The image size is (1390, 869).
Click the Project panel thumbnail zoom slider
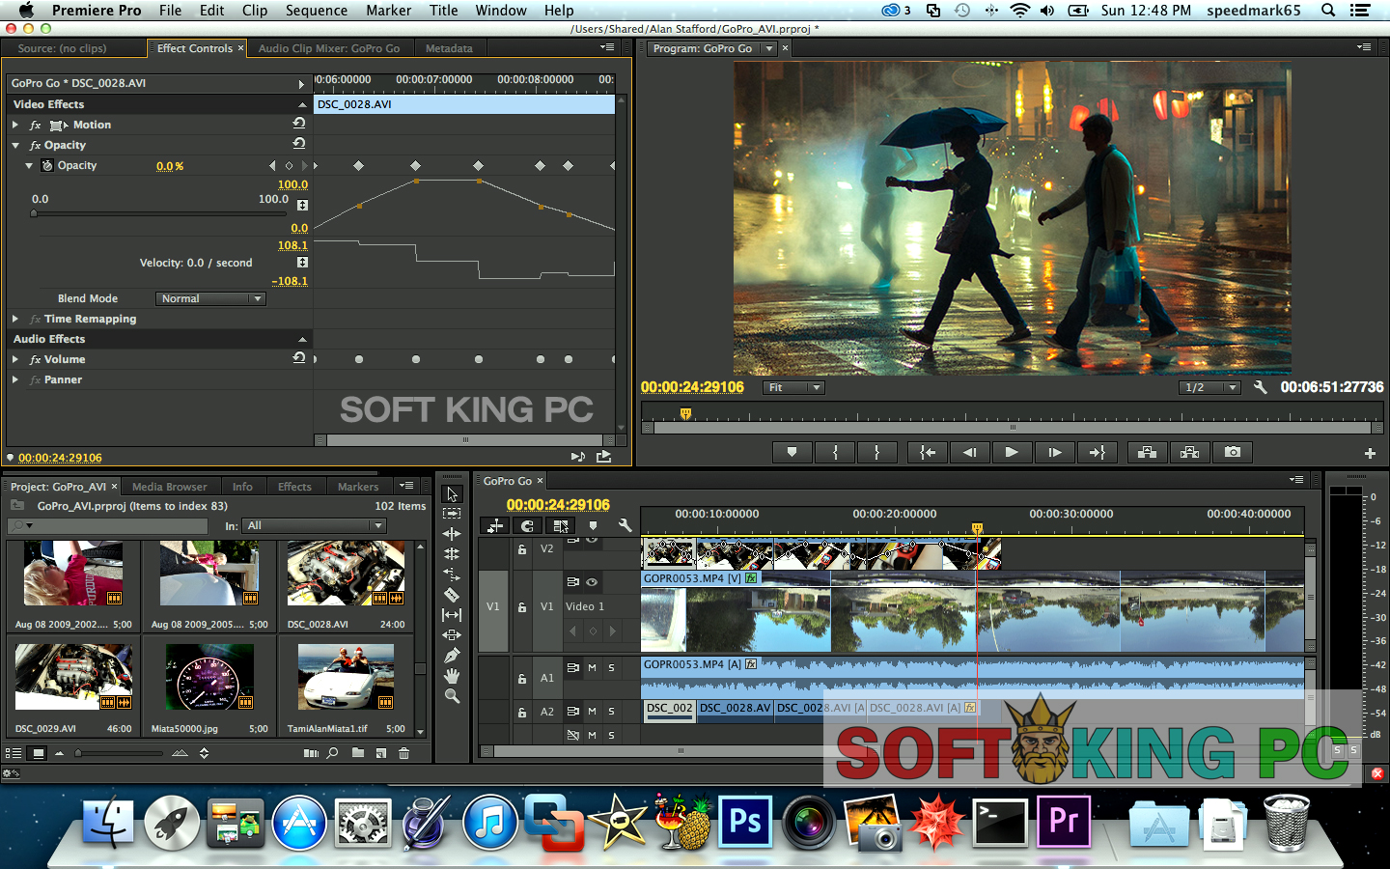click(x=78, y=753)
